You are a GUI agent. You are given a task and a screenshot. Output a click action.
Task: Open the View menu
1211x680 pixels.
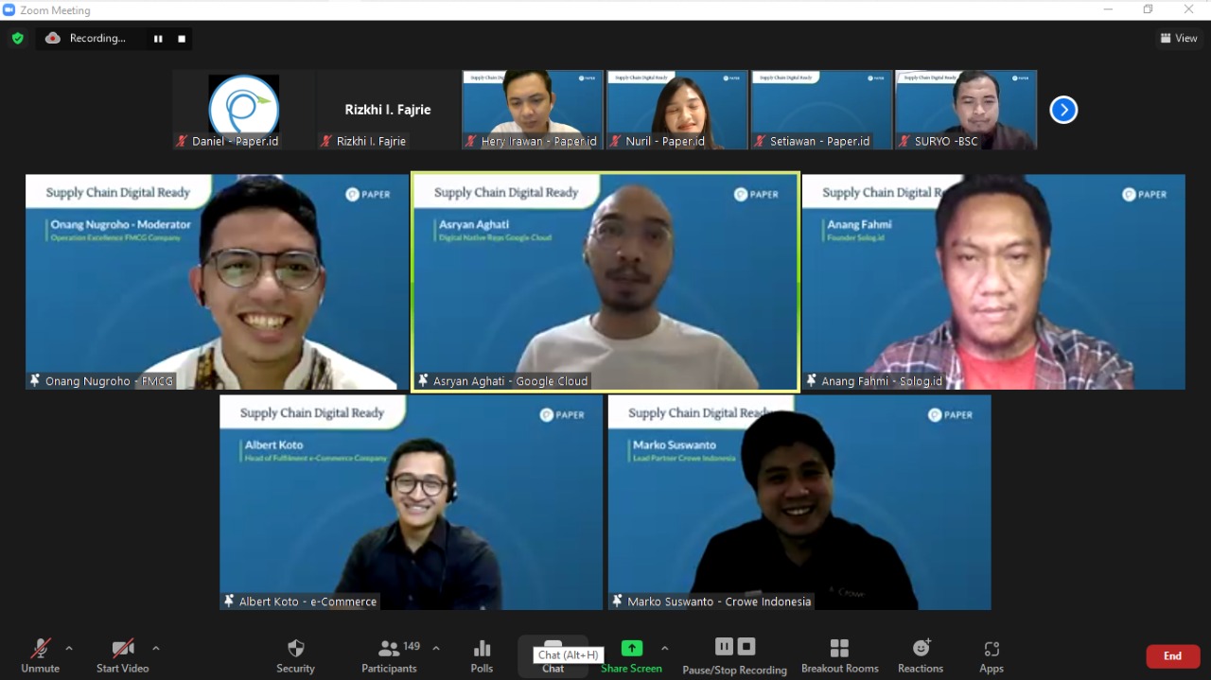pos(1178,38)
